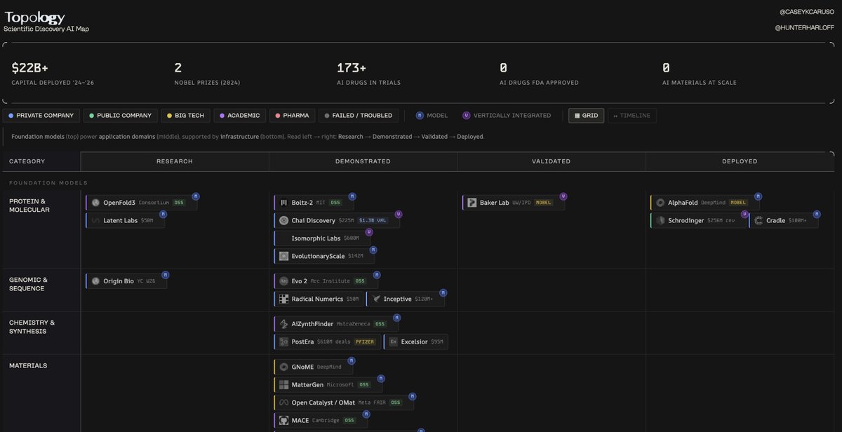The image size is (842, 432).
Task: Click the OpenFold3 logo icon
Action: [96, 203]
